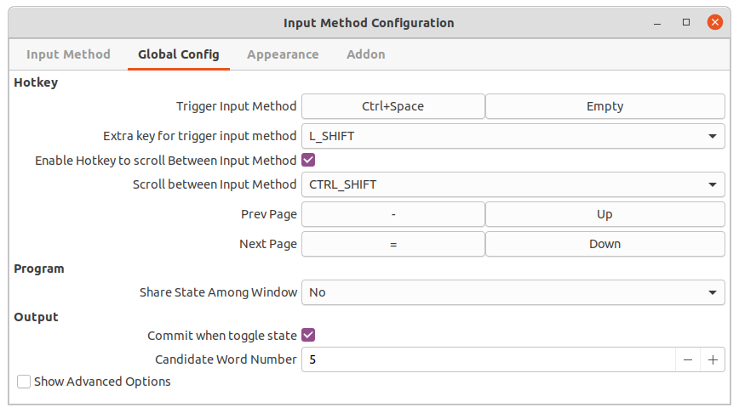The height and width of the screenshot is (413, 739).
Task: Click the Ctrl+Space trigger hotkey button
Action: pyautogui.click(x=393, y=106)
